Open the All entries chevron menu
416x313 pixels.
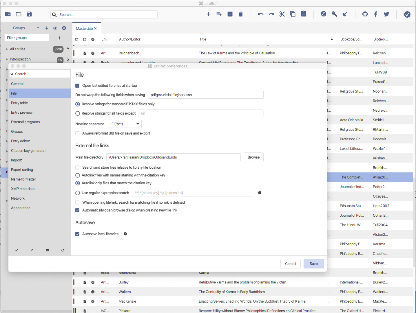coord(68,49)
